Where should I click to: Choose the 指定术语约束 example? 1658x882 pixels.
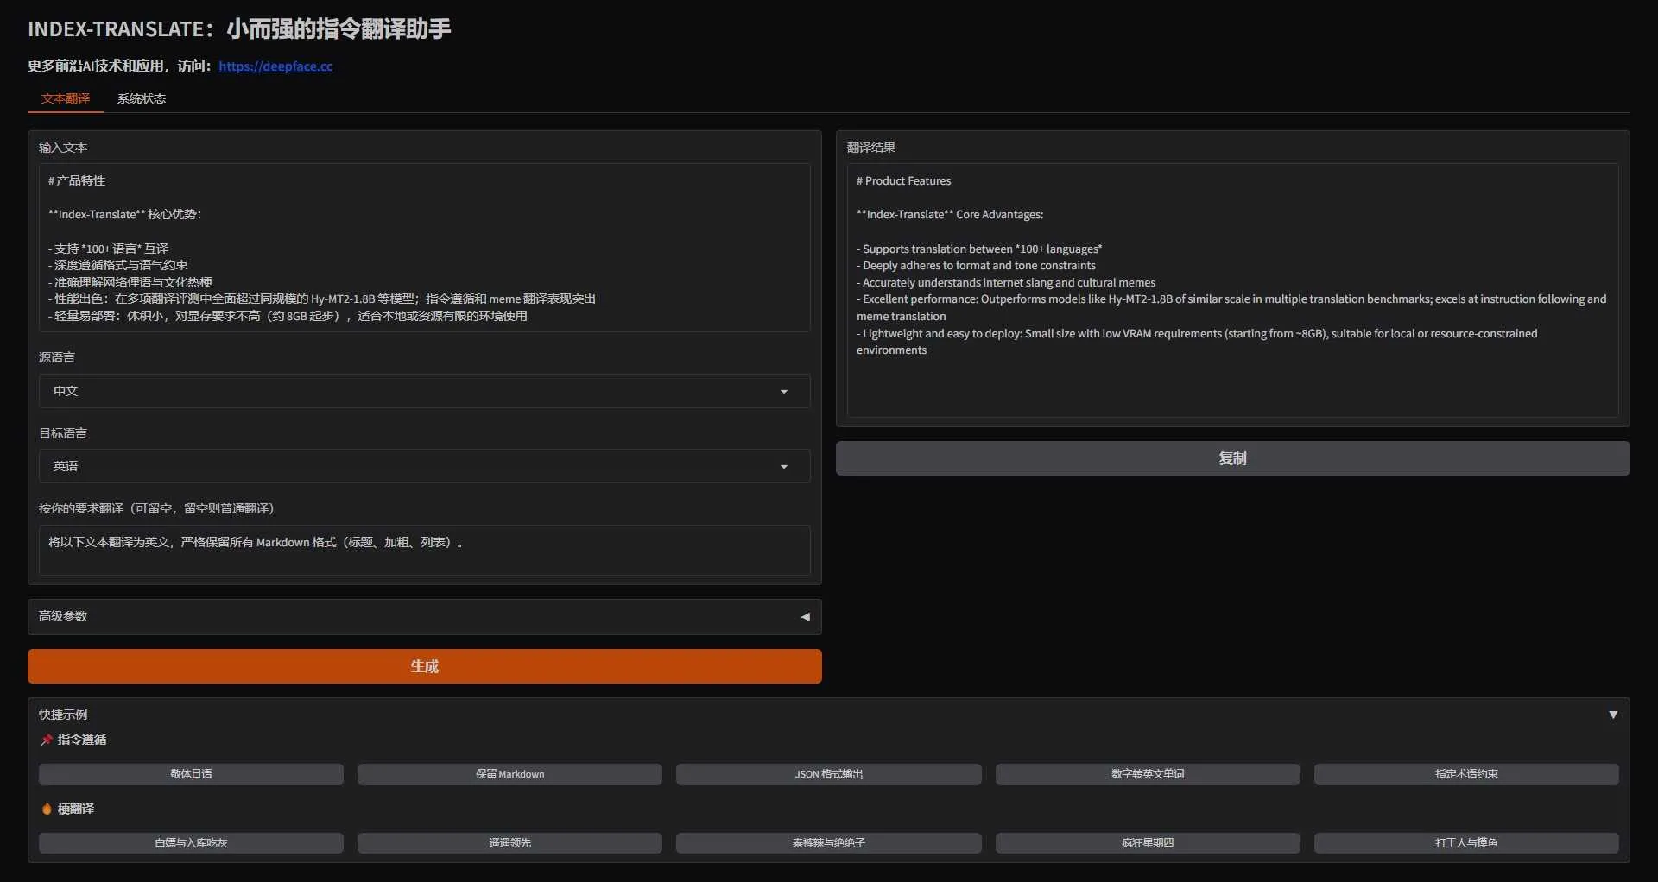1466,774
